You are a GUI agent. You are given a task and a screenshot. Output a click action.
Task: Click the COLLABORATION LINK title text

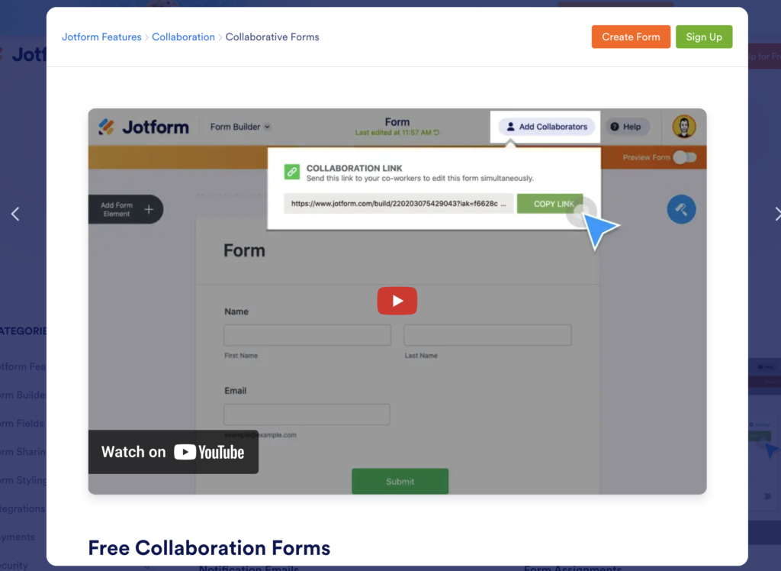(354, 168)
